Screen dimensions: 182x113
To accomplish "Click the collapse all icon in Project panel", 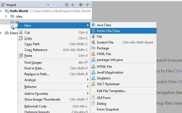I will point(73,5).
